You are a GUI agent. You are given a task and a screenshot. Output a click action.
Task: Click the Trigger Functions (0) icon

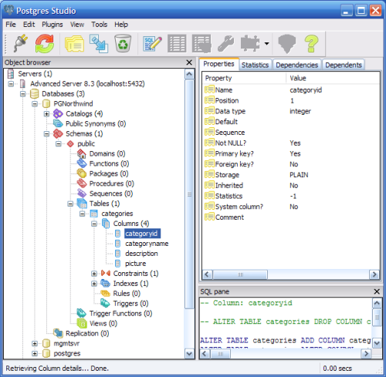pos(82,314)
